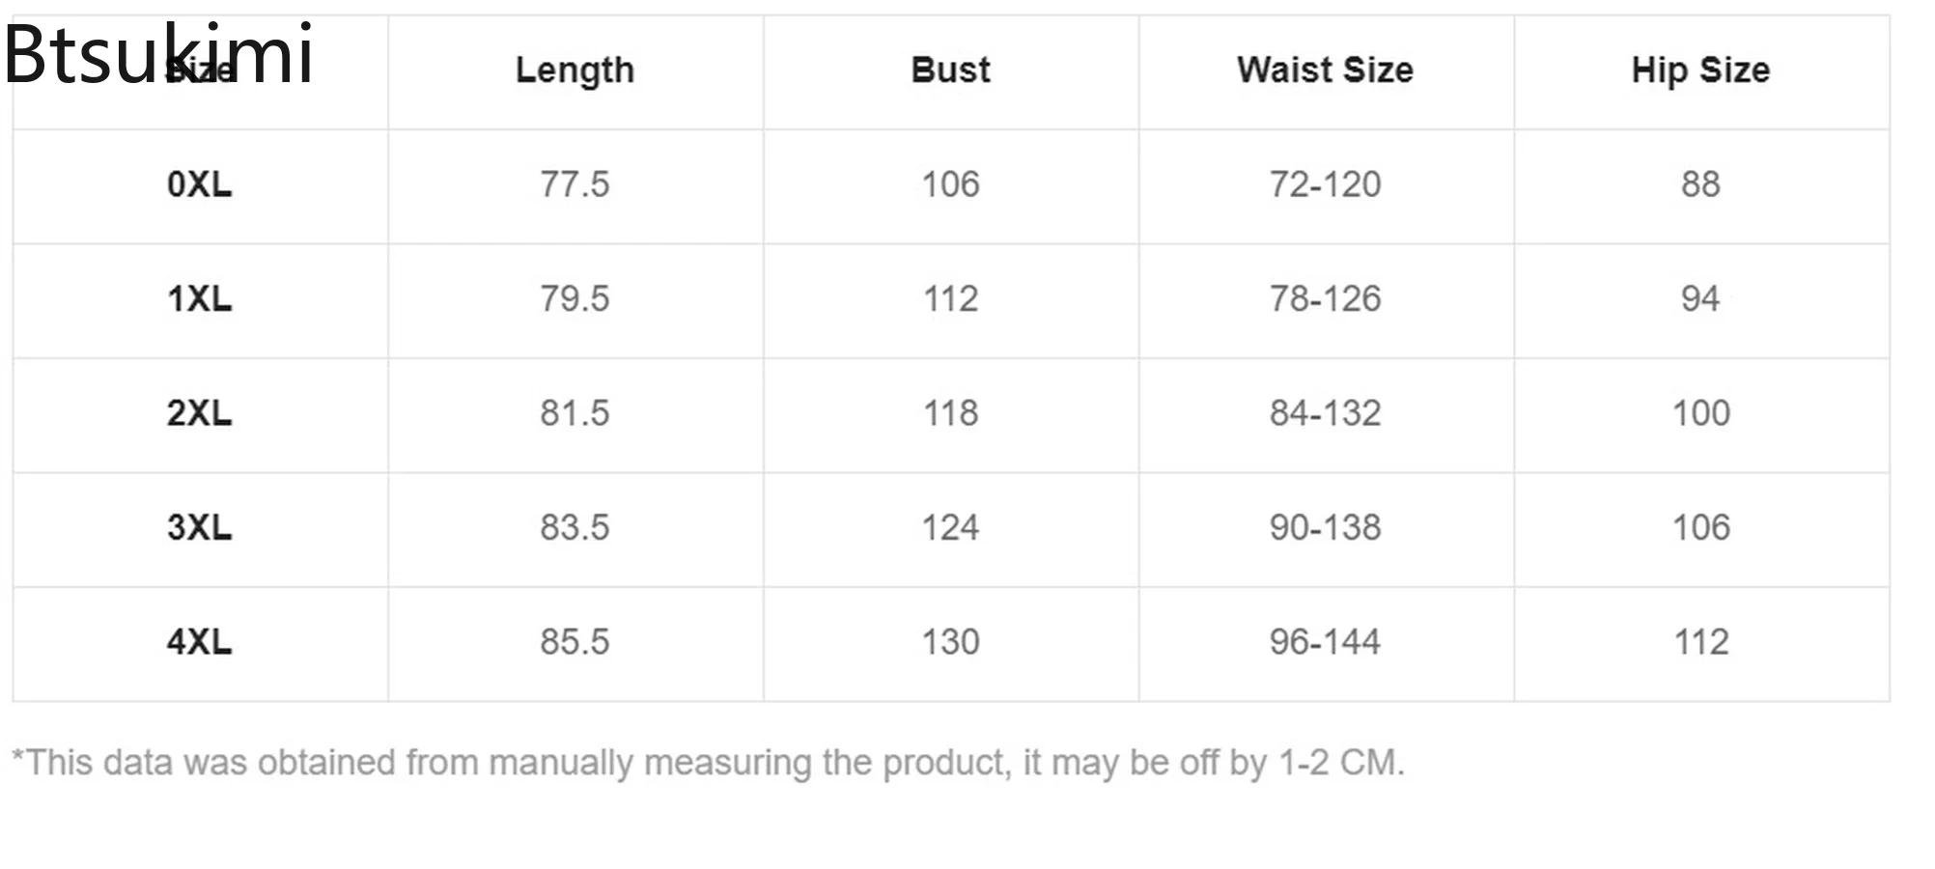Click the manual measuring disclaimer note
This screenshot has height=869, width=1935.
tap(708, 763)
